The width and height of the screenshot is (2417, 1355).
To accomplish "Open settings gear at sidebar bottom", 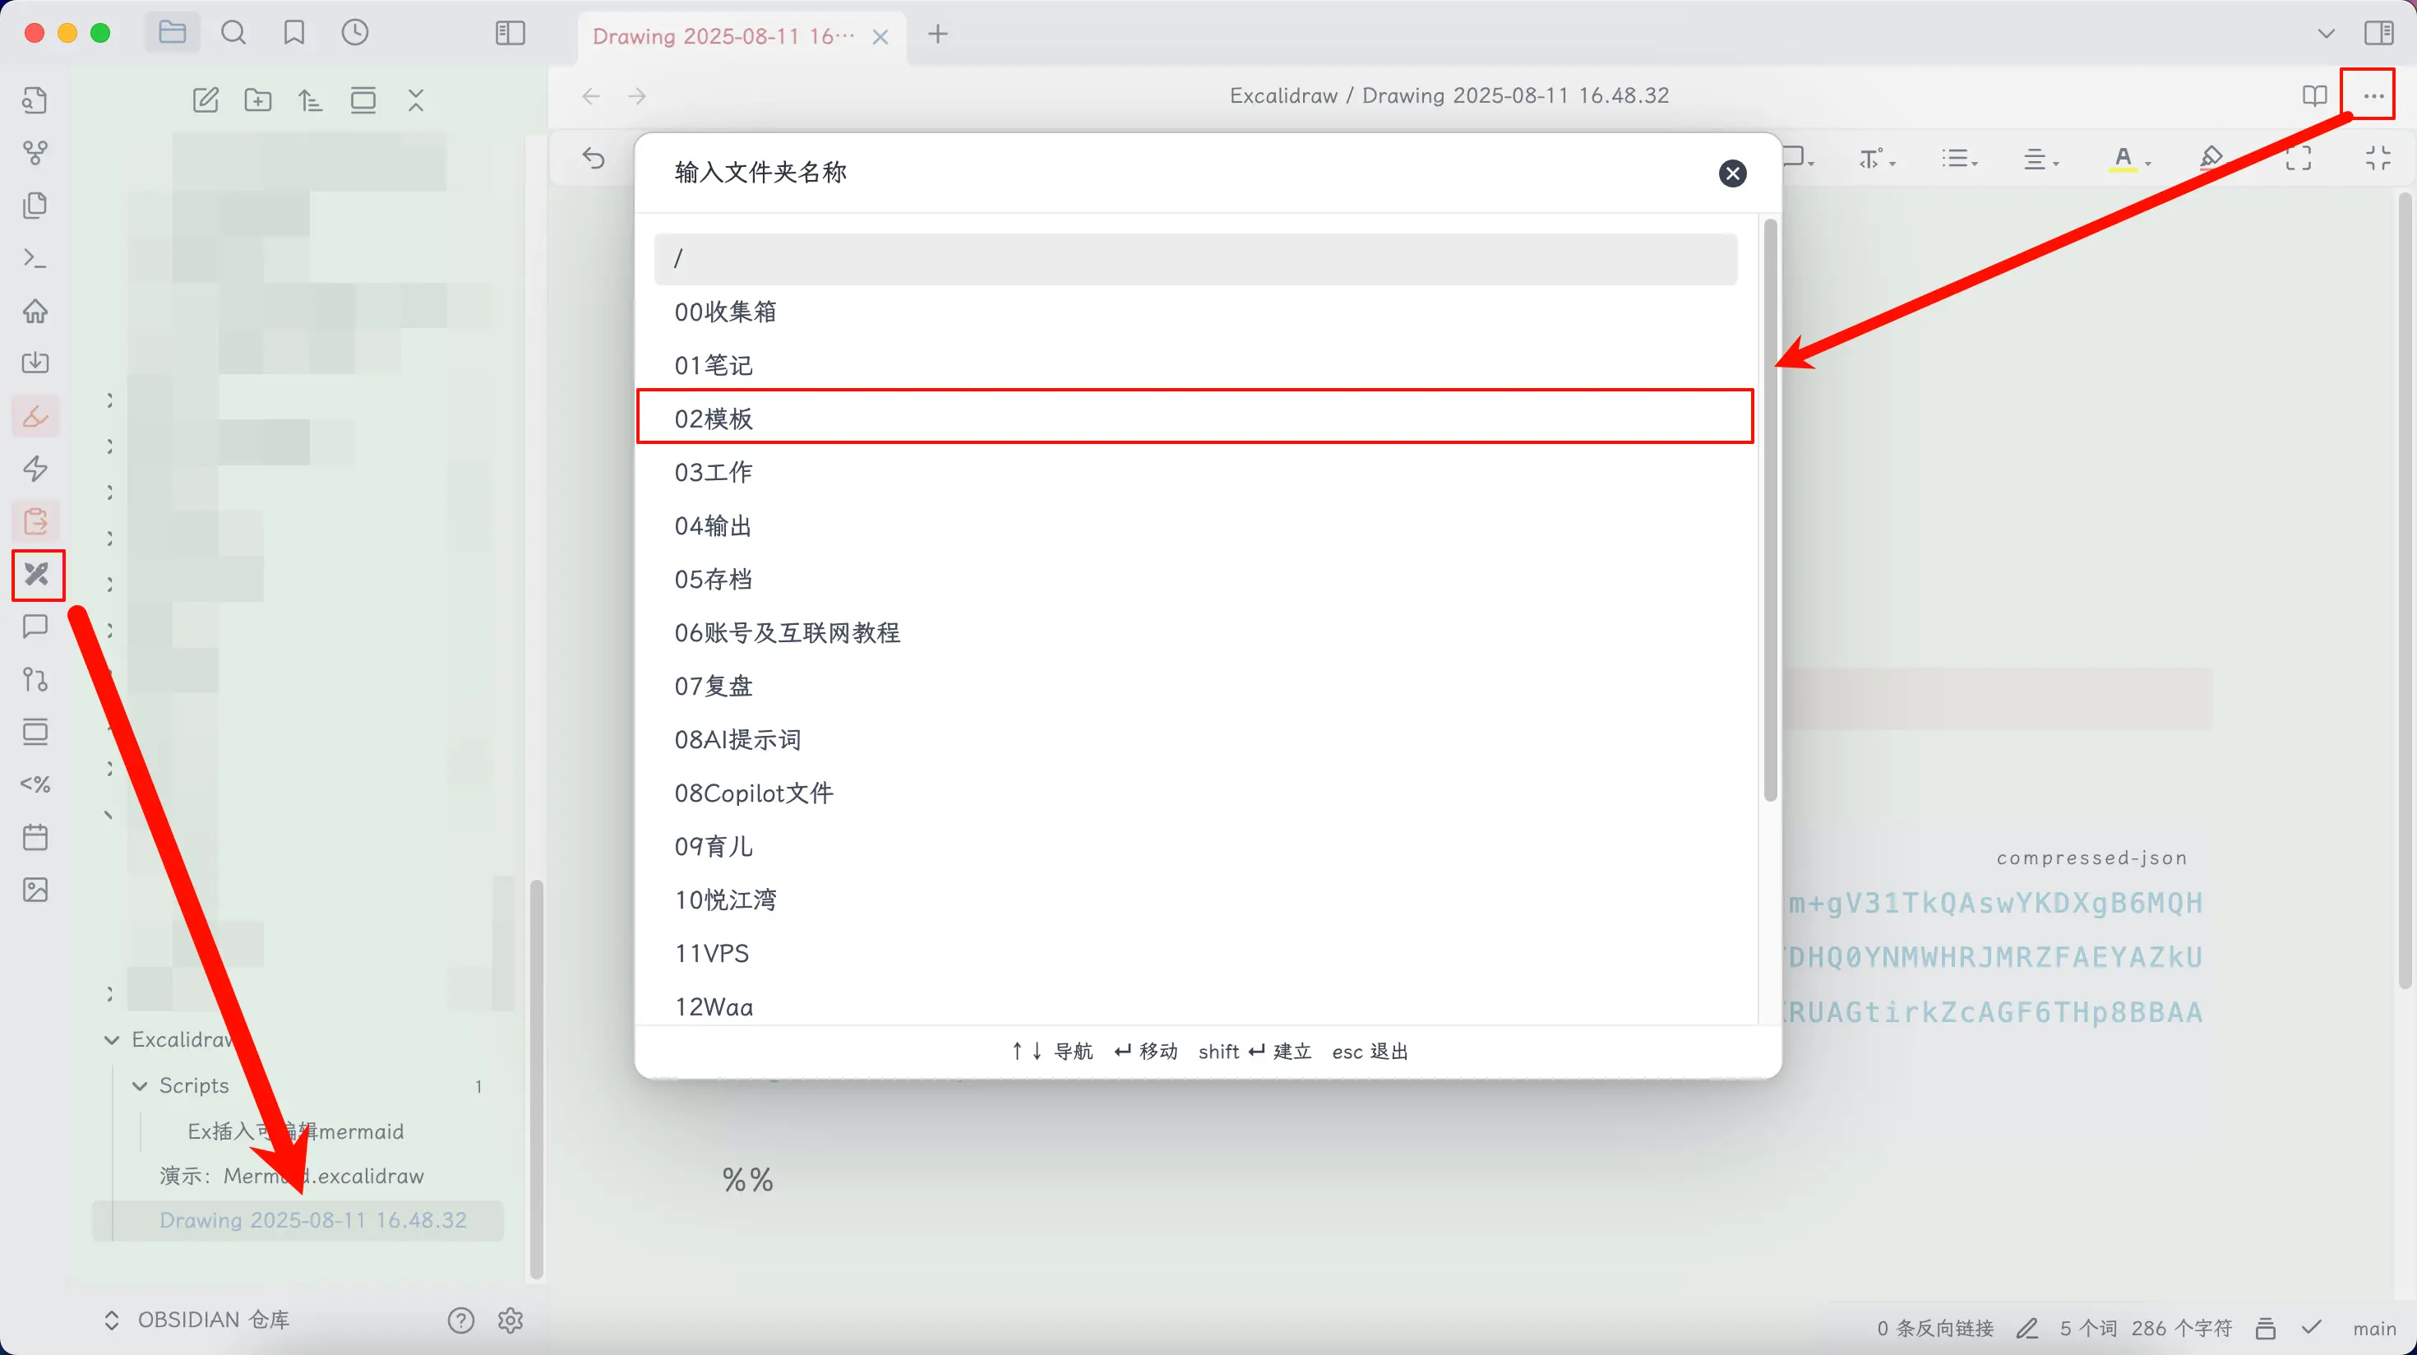I will [511, 1320].
